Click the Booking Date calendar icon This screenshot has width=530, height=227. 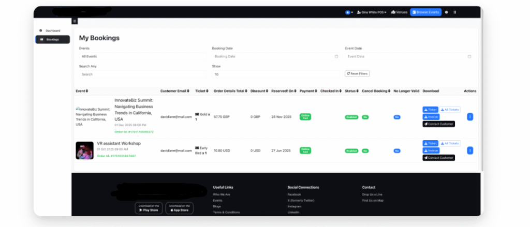coord(336,56)
